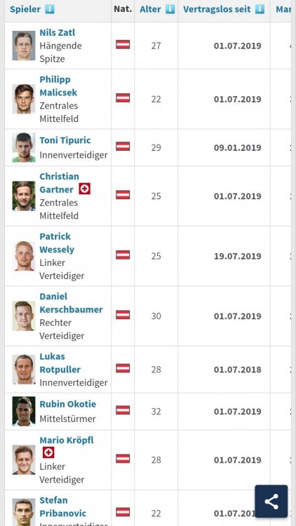This screenshot has height=526, width=296.
Task: Sort by Vertragslos seit arrow icon
Action: point(260,9)
